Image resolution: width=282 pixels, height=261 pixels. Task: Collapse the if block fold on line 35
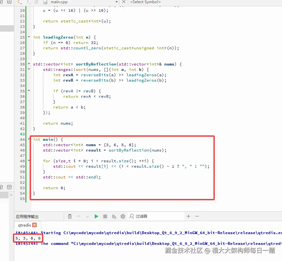coord(29,90)
